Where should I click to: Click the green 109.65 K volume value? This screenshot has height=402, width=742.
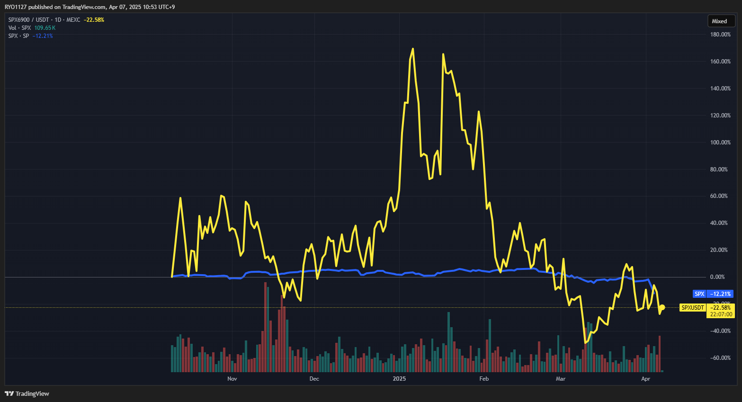[45, 28]
